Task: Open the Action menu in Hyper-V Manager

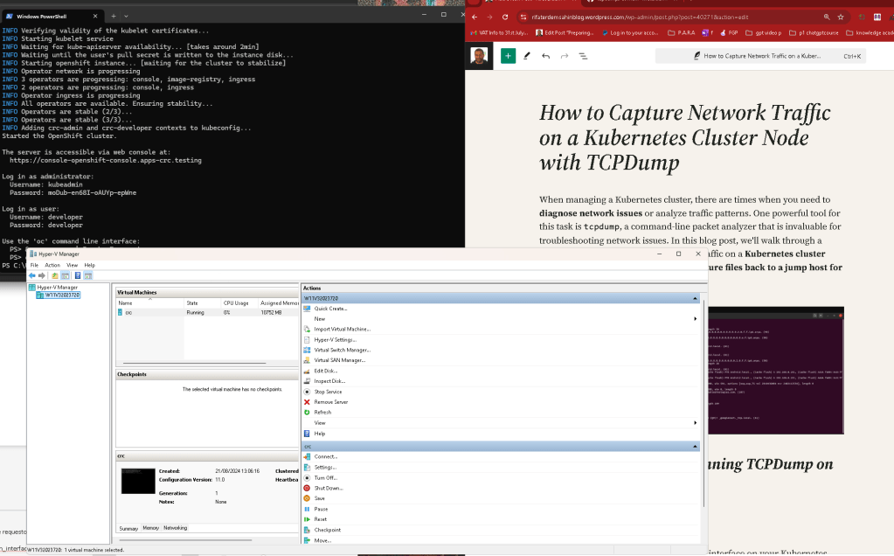Action: coord(52,265)
